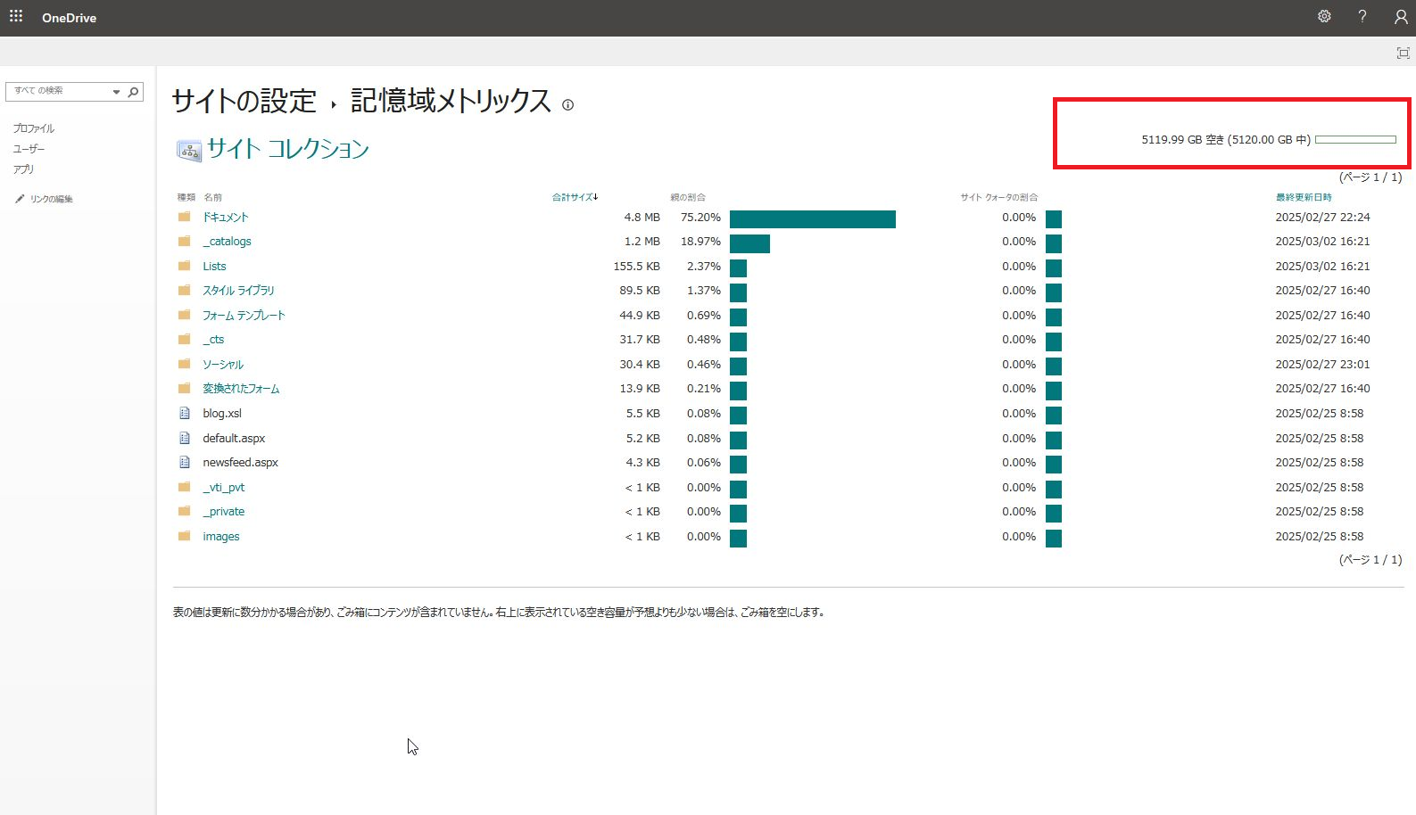The width and height of the screenshot is (1416, 815).
Task: Toggle focus on content icon
Action: click(x=1403, y=54)
